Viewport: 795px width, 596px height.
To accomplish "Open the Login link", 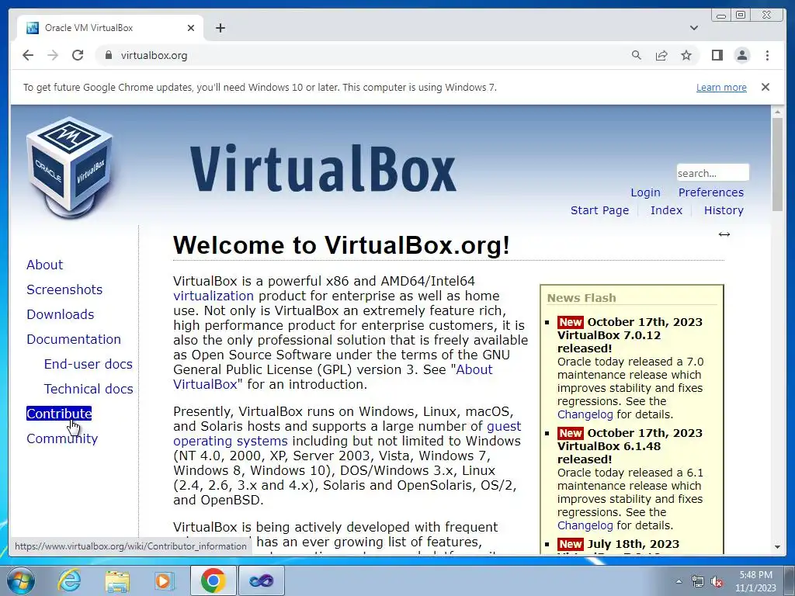I will click(645, 192).
